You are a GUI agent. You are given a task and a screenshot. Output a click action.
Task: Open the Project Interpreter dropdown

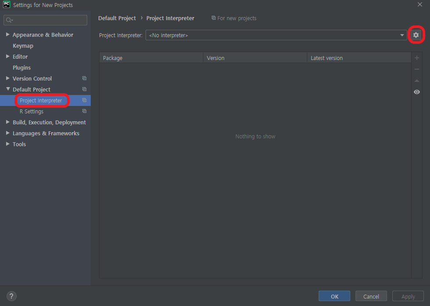276,35
